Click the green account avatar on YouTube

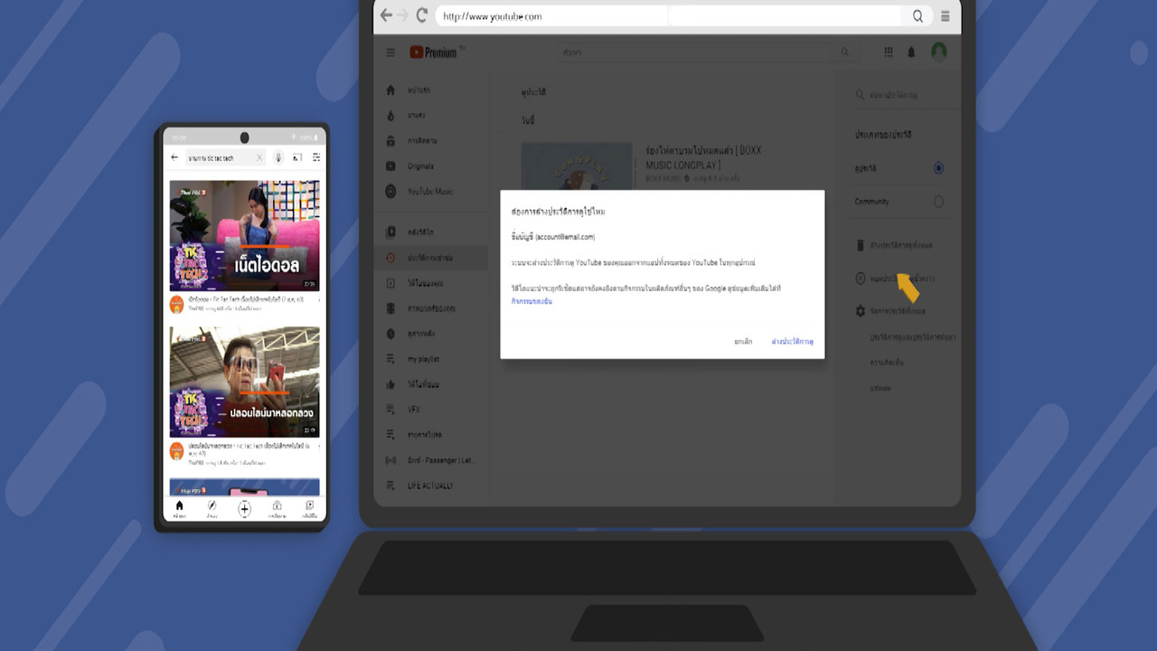pyautogui.click(x=939, y=52)
